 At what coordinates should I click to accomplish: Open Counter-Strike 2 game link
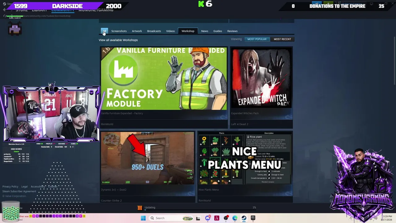pos(111,201)
